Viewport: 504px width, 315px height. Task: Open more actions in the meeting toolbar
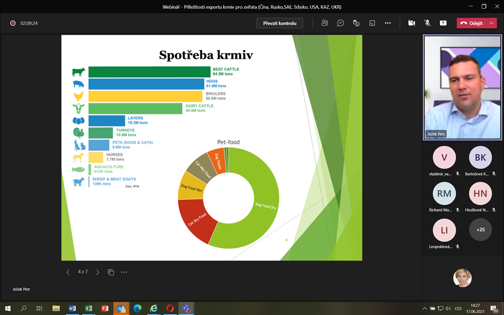[x=388, y=23]
